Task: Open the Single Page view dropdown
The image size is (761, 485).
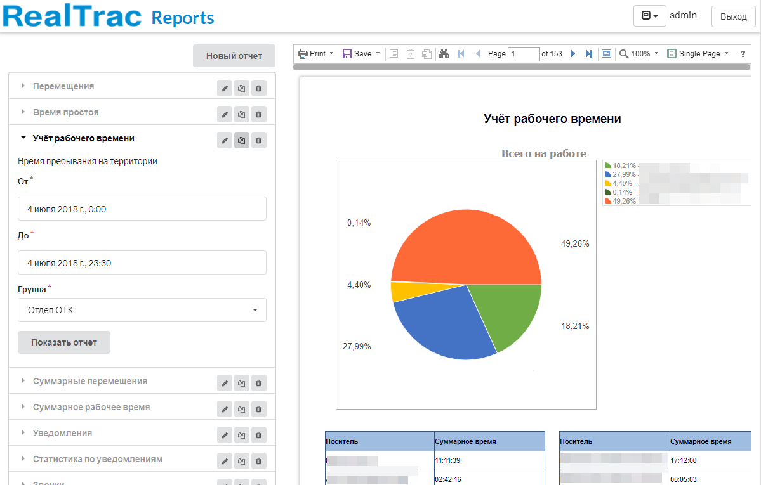Action: pyautogui.click(x=727, y=53)
